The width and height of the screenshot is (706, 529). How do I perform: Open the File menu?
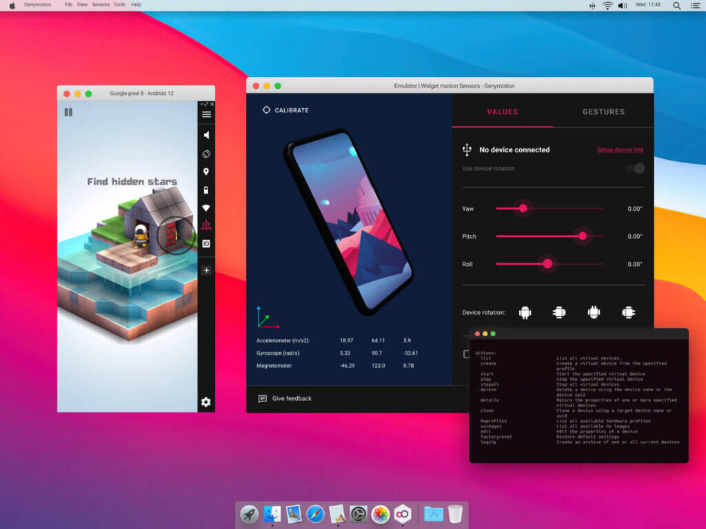(68, 5)
